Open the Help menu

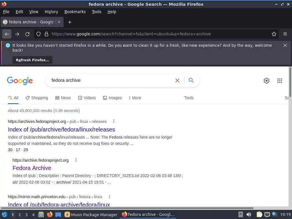(112, 12)
